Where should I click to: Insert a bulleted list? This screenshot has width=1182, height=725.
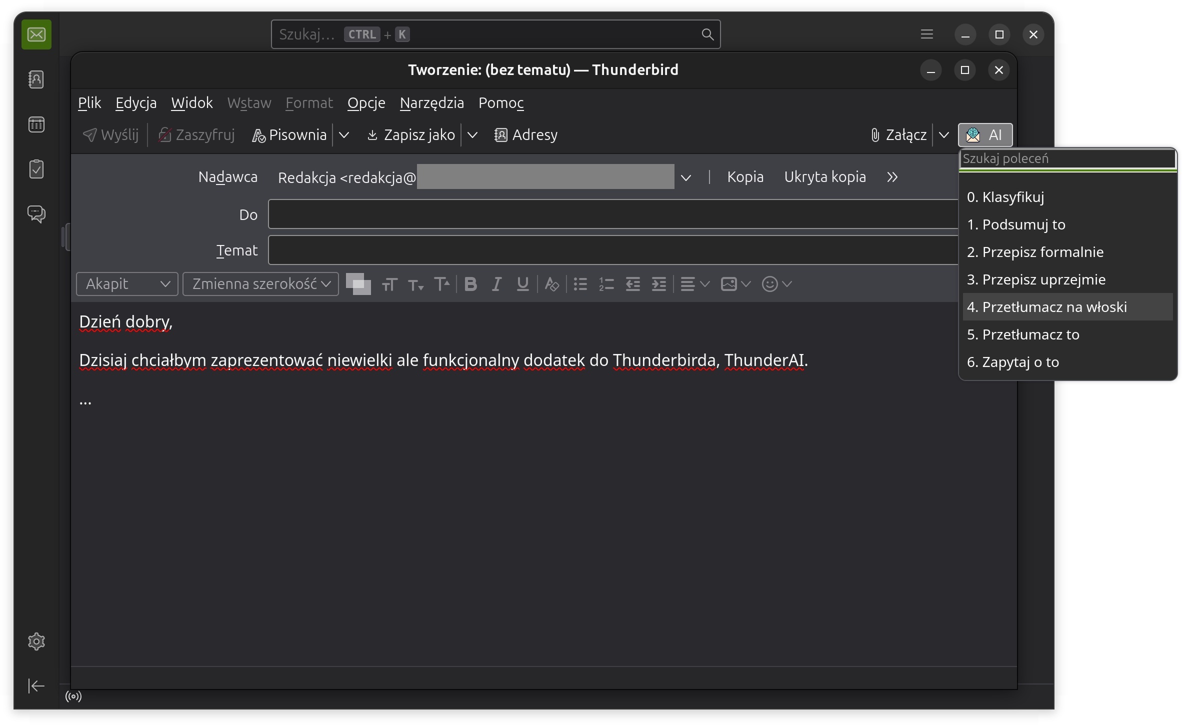click(580, 284)
